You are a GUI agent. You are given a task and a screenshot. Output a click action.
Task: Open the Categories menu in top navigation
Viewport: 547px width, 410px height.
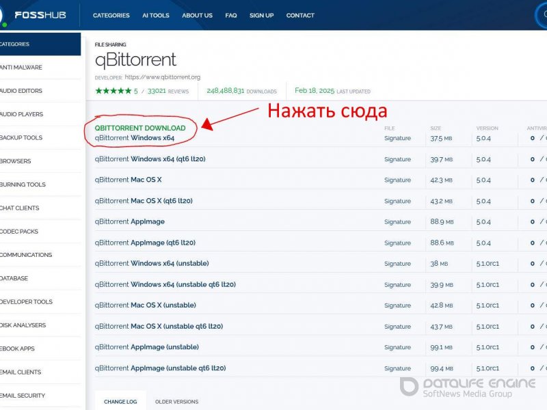(111, 15)
